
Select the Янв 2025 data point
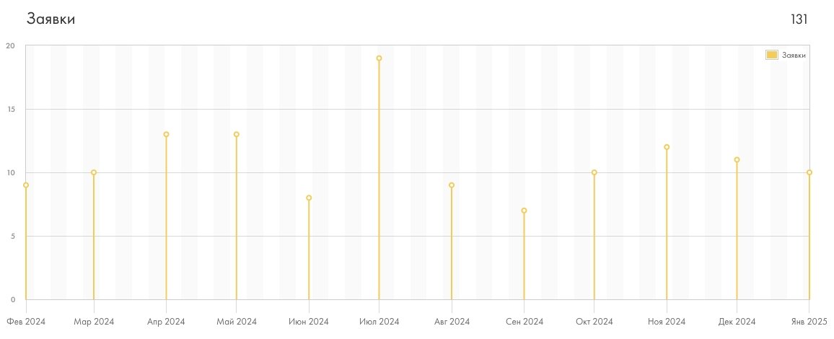(809, 172)
